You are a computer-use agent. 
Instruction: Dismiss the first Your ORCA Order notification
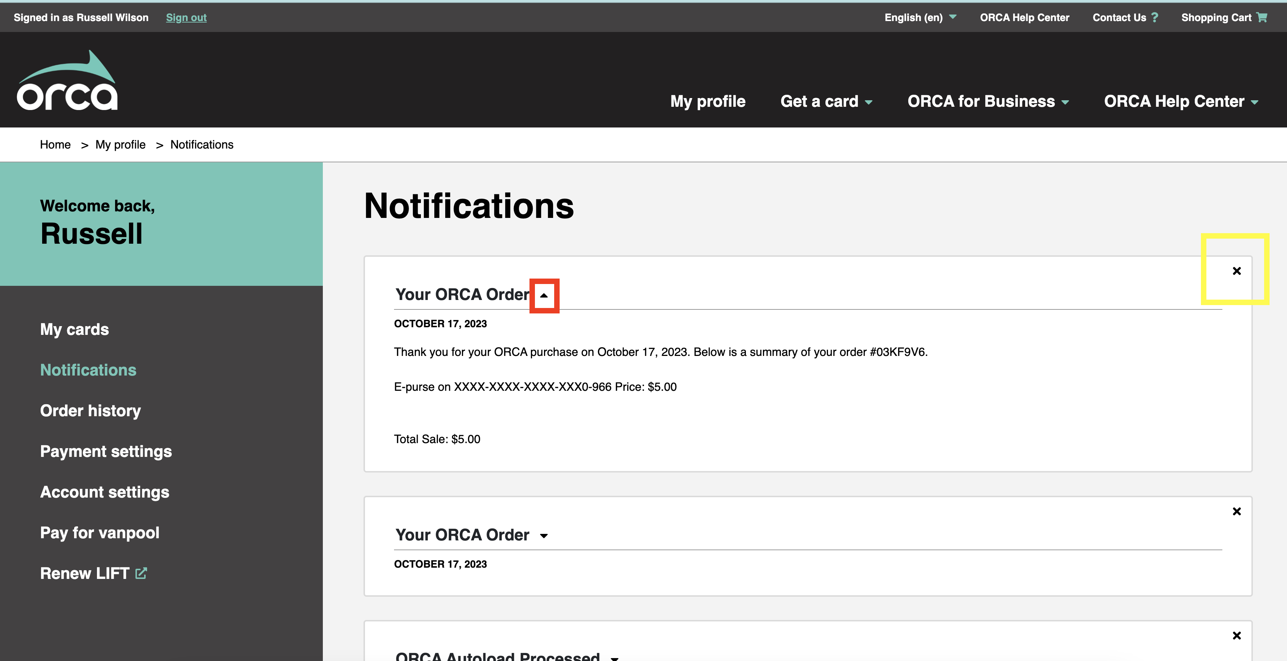tap(1237, 271)
